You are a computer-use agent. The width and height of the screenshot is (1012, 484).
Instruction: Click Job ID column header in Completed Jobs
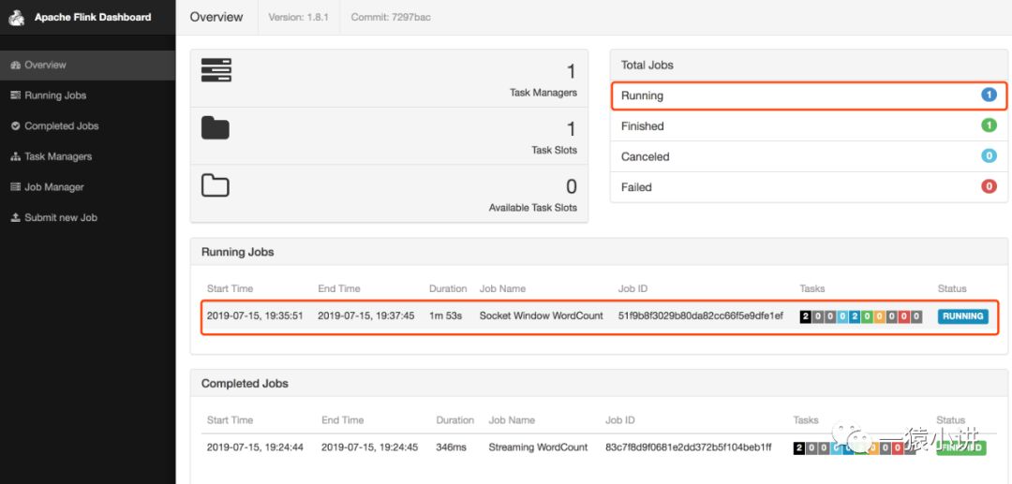619,420
